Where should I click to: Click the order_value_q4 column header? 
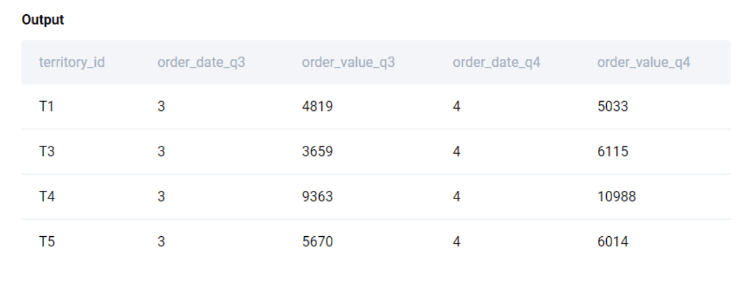point(643,62)
